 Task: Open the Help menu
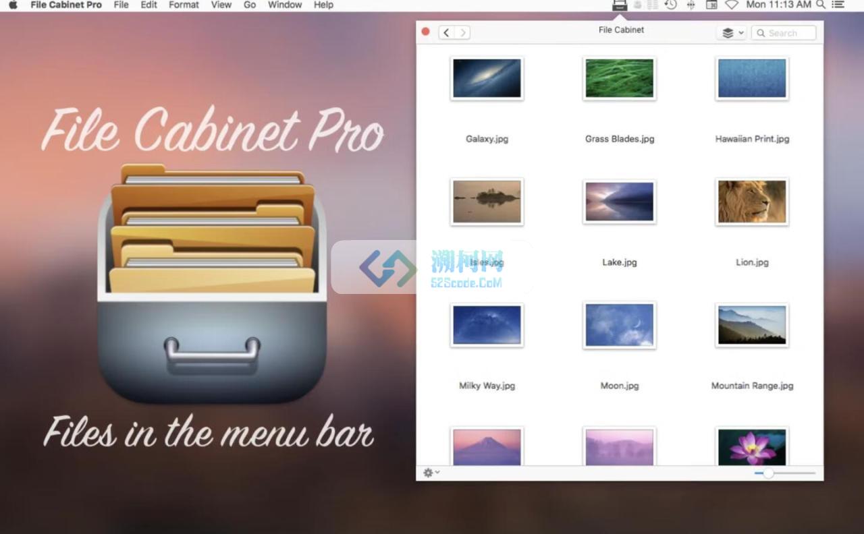click(x=323, y=5)
